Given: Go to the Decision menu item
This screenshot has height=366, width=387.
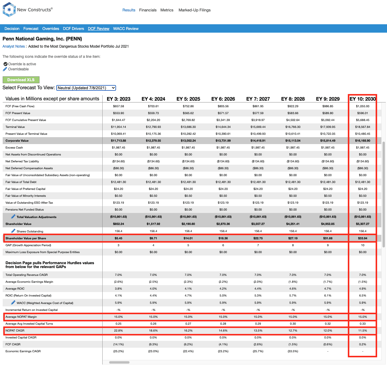Looking at the screenshot, I should [12, 29].
